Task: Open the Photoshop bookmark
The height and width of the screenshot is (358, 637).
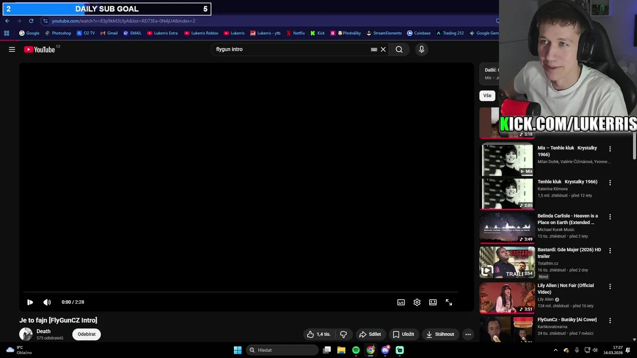Action: [58, 33]
